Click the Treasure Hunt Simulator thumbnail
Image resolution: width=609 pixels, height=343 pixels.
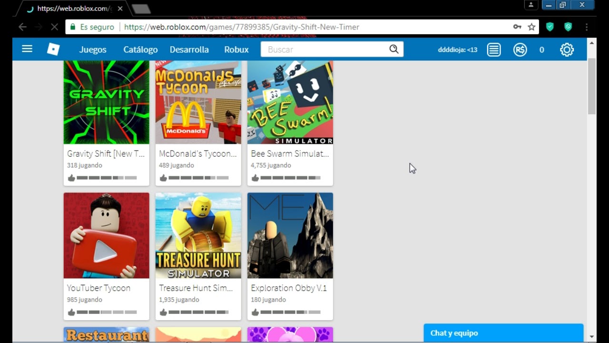tap(198, 235)
